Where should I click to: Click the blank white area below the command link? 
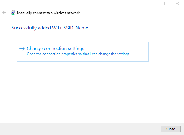coord(90,90)
